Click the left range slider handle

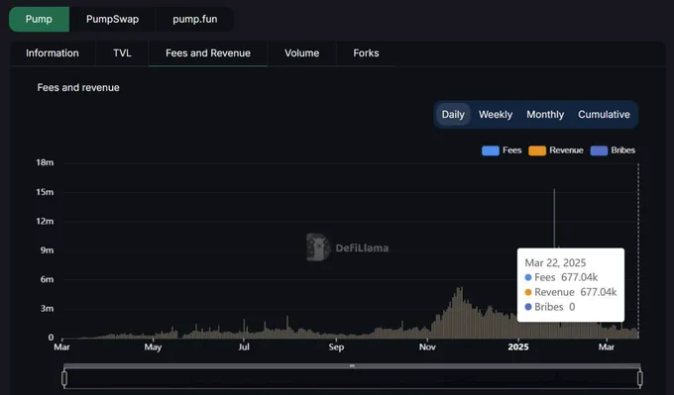[x=64, y=379]
